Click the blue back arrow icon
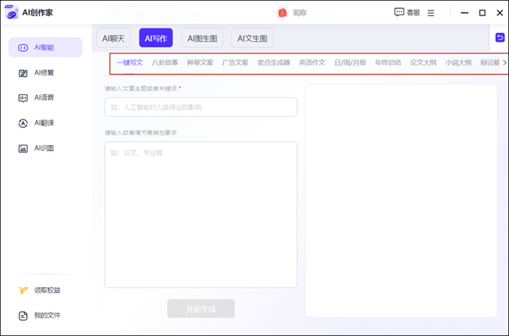 (500, 38)
